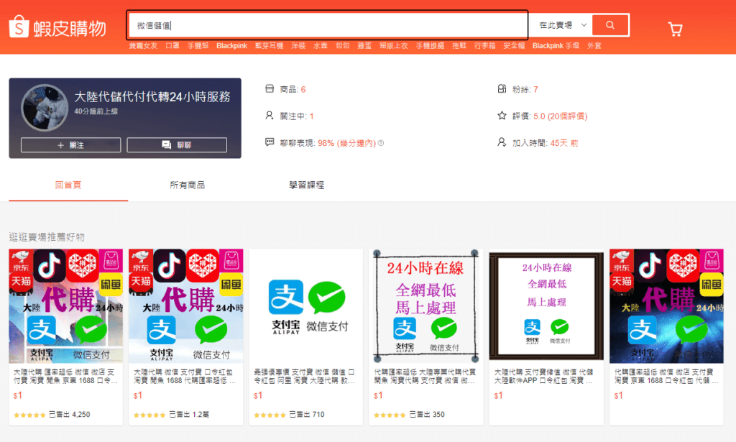Click the following count 1
Screen dimensions: 736x442
point(312,116)
